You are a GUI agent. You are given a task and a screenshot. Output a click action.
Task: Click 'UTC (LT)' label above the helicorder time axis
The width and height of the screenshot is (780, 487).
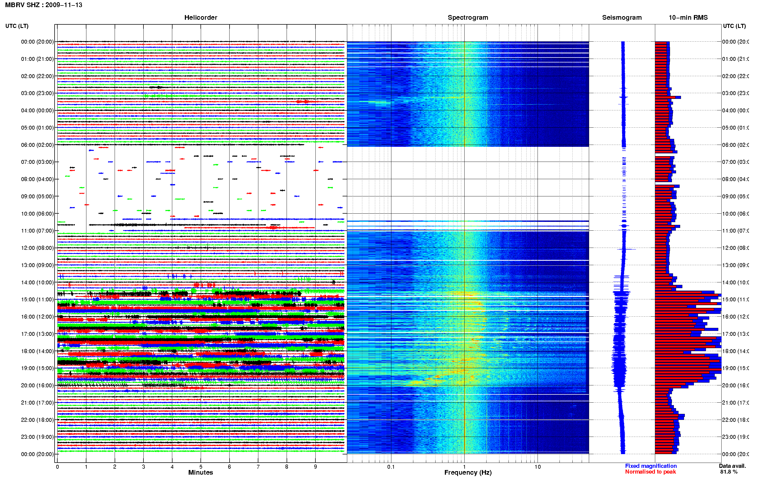click(x=17, y=26)
